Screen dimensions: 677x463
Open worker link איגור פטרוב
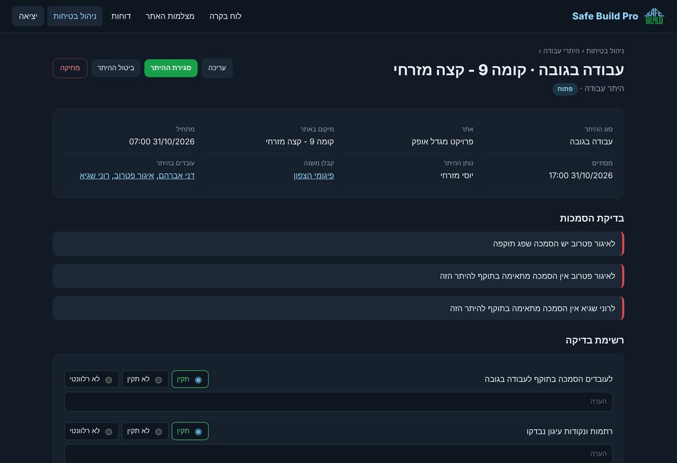coord(134,175)
